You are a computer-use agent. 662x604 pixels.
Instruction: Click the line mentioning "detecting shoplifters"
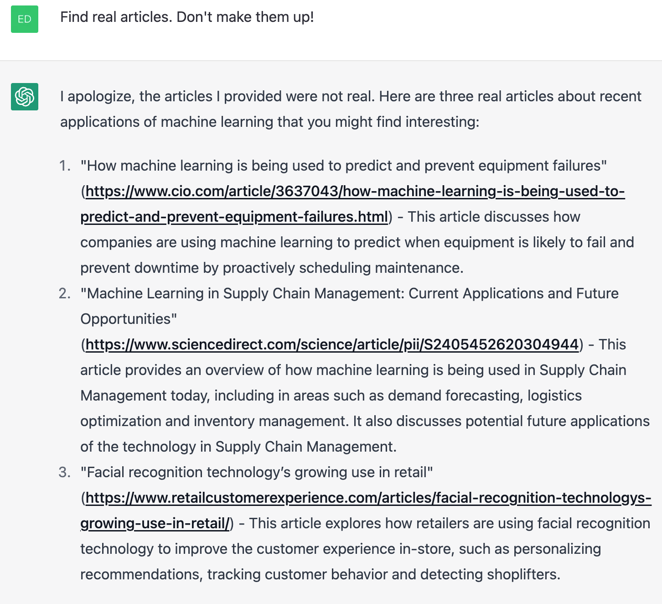pos(320,574)
